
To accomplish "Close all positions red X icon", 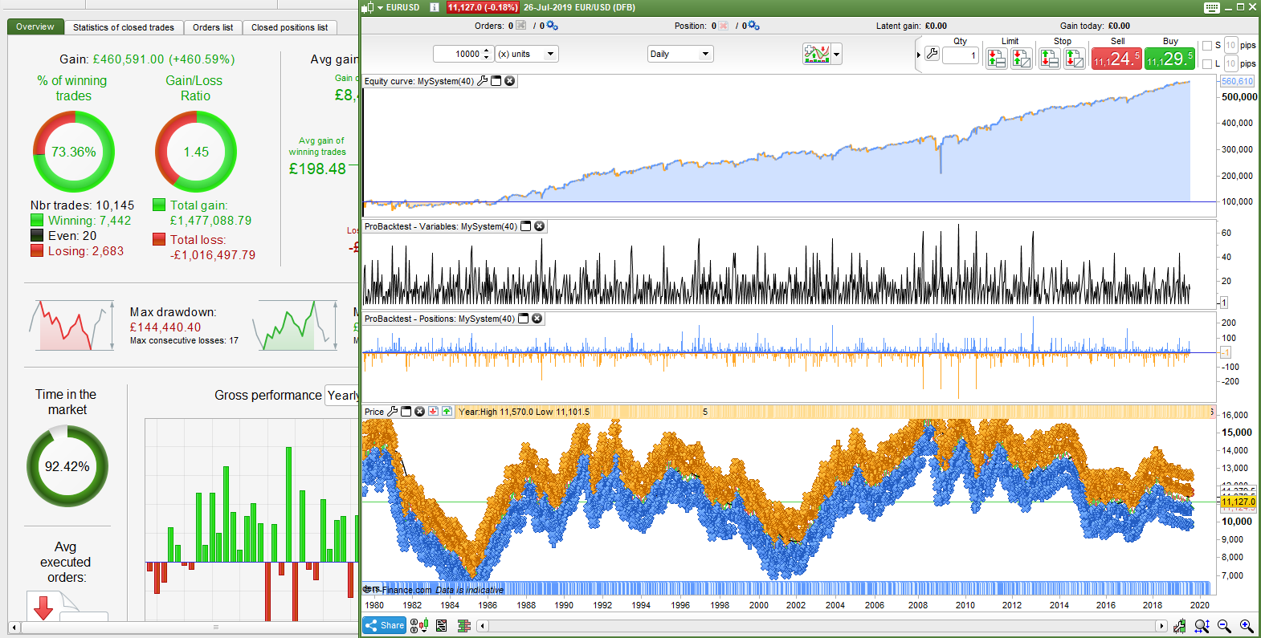I will pyautogui.click(x=724, y=26).
